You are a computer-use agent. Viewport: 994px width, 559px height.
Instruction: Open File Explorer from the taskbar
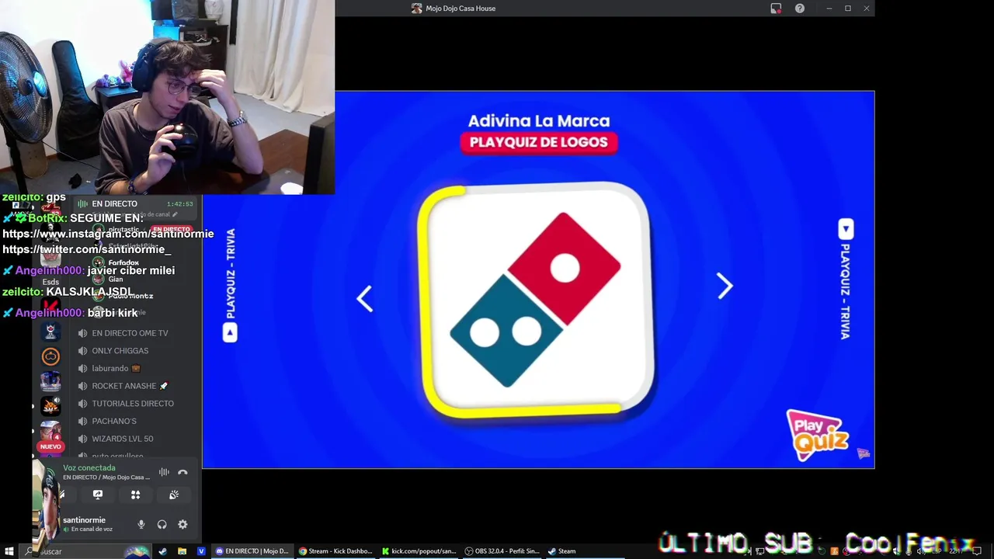tap(182, 551)
